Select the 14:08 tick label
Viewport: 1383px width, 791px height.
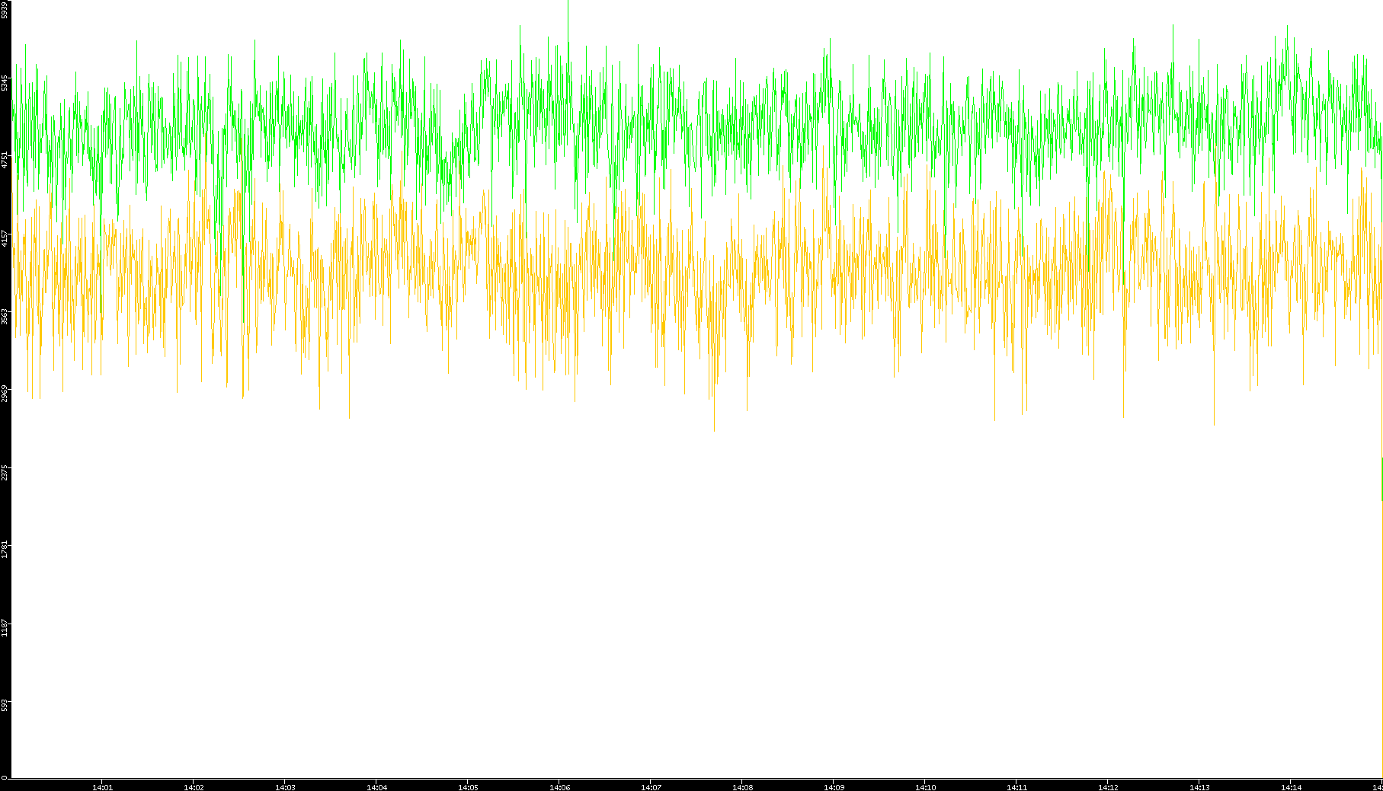[742, 786]
